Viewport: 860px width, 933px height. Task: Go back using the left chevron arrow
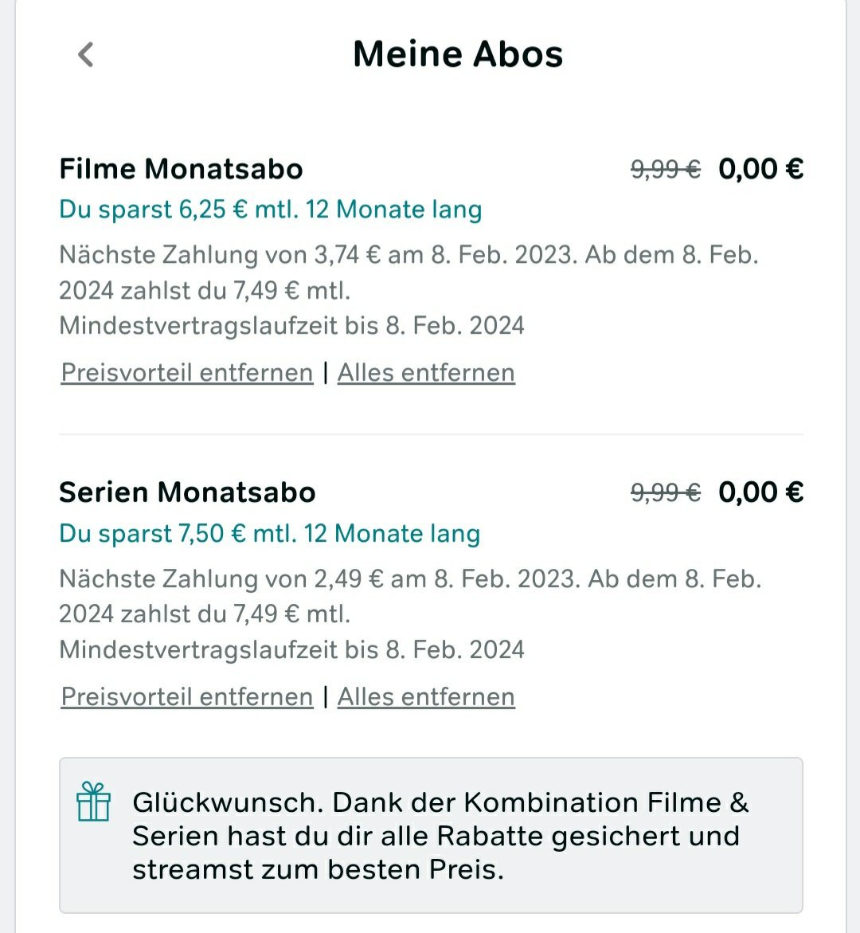86,55
